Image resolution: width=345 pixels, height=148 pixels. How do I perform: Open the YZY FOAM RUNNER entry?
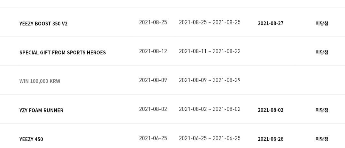pyautogui.click(x=41, y=111)
